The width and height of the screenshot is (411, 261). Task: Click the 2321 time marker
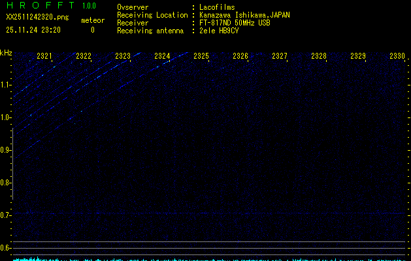click(x=45, y=56)
